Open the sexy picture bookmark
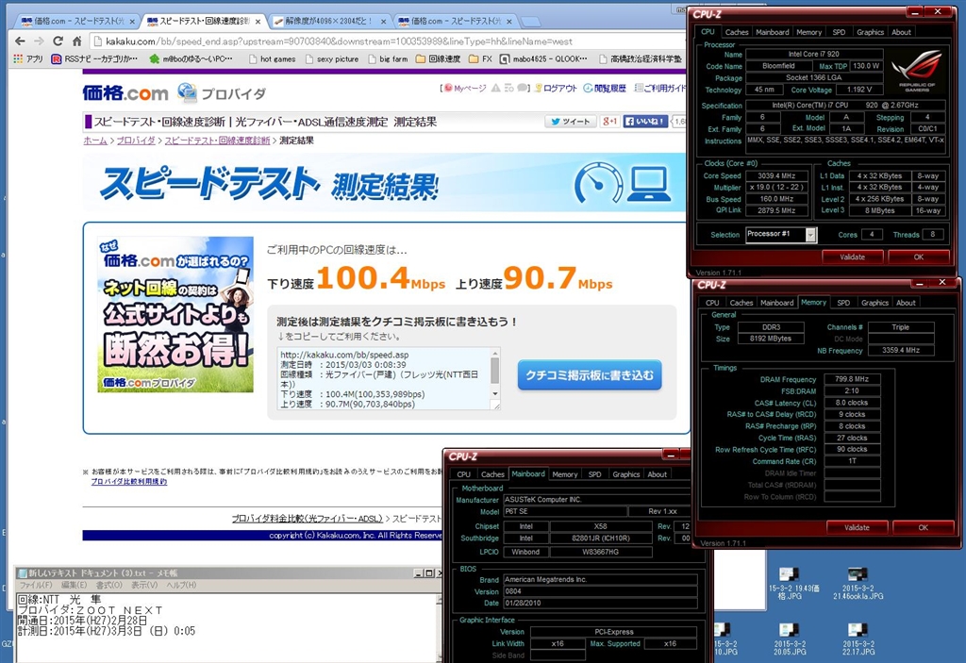 pyautogui.click(x=331, y=59)
